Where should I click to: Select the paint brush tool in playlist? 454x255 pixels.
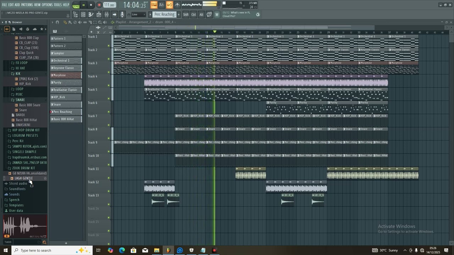click(x=70, y=22)
